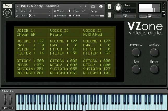Screen dimensions: 168x111
Task: Minimize the instrument with the minus button
Action: [164, 8]
